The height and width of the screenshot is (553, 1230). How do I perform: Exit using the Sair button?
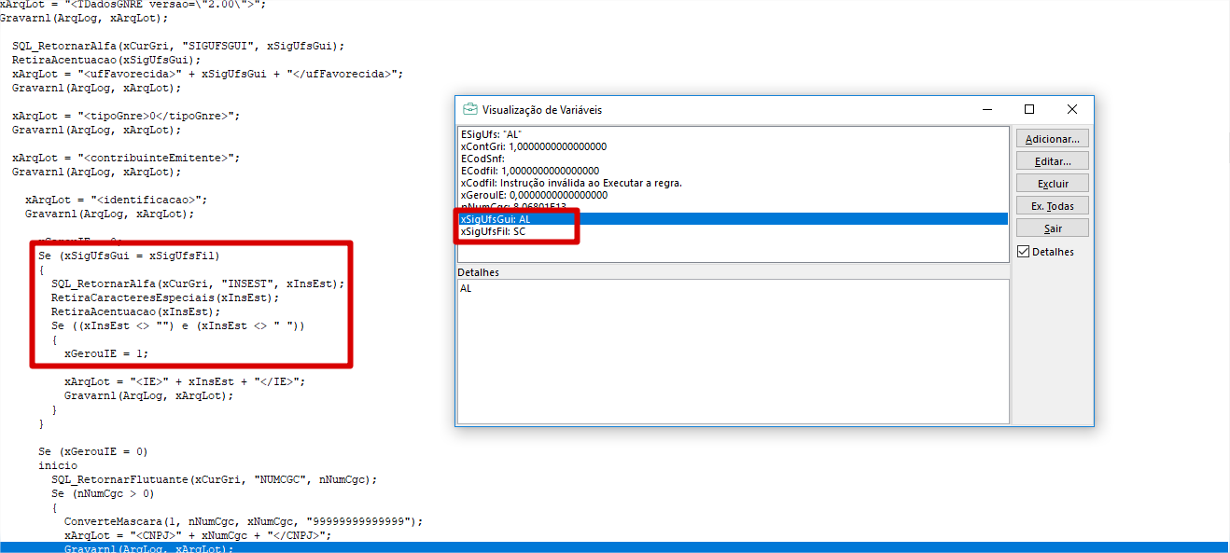pyautogui.click(x=1052, y=228)
